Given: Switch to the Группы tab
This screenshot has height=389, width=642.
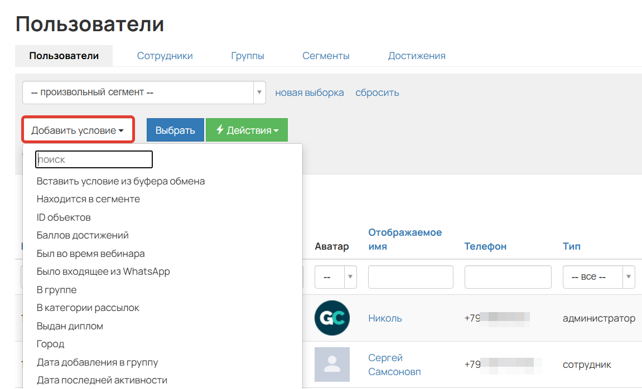Looking at the screenshot, I should (247, 56).
